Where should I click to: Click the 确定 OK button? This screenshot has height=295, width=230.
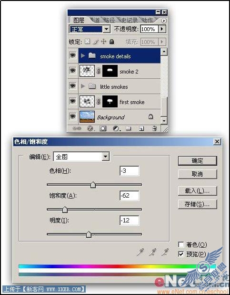(197, 161)
